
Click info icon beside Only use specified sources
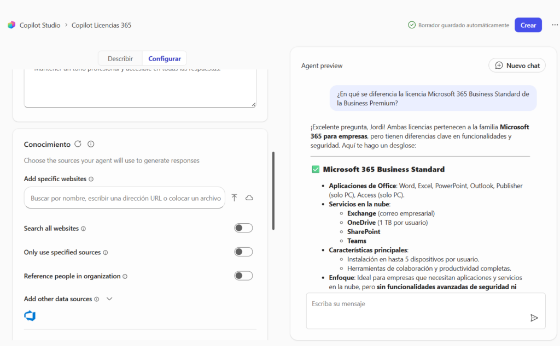point(106,253)
